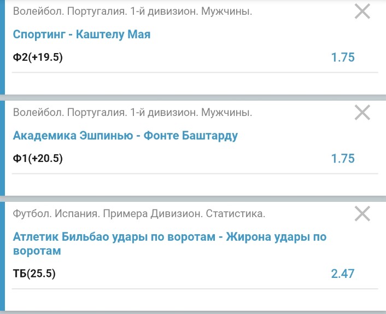This screenshot has width=386, height=314.
Task: Remove the Спортинг - Каштелу Мая bet
Action: tap(362, 11)
